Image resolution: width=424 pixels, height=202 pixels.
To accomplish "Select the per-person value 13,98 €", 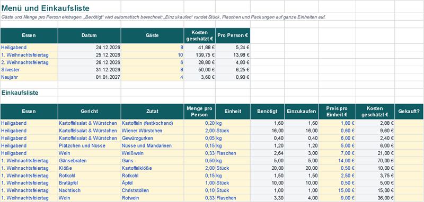I will click(x=233, y=55).
